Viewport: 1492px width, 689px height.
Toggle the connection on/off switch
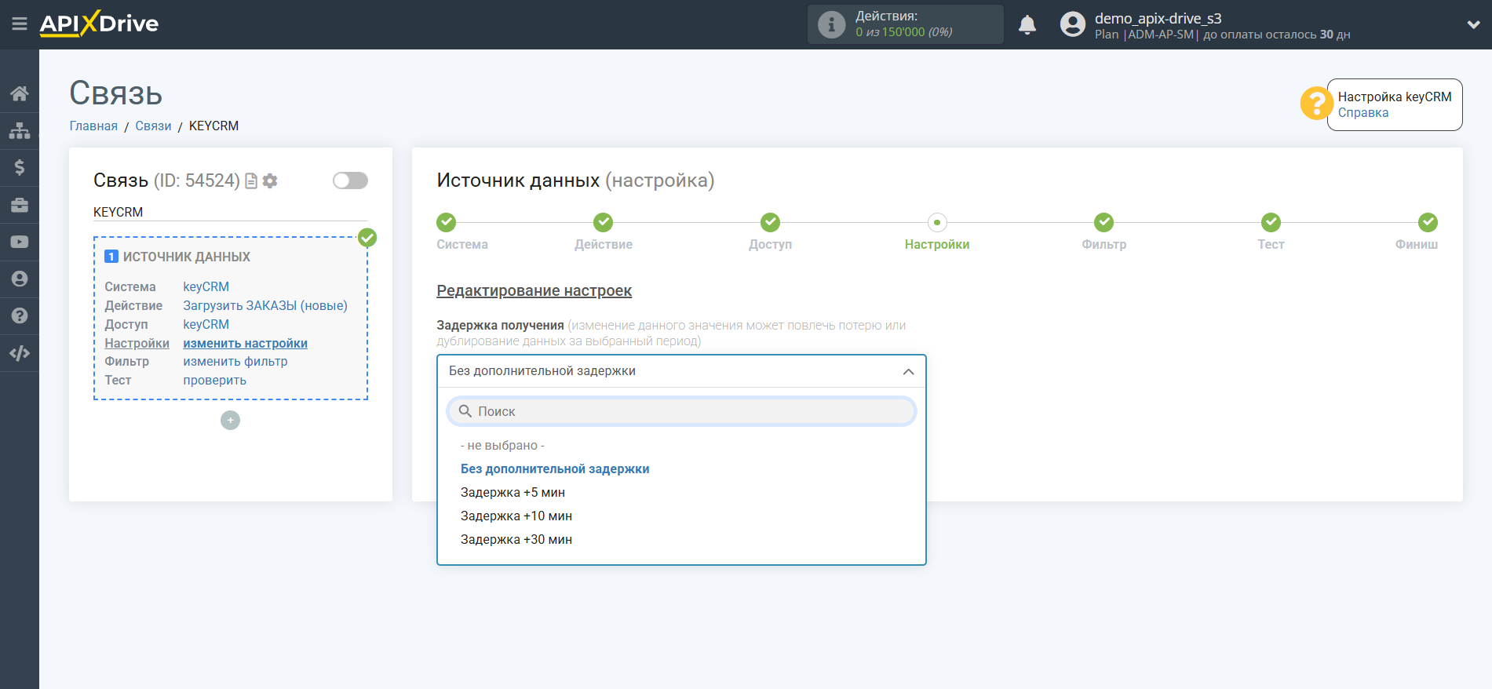click(x=350, y=180)
